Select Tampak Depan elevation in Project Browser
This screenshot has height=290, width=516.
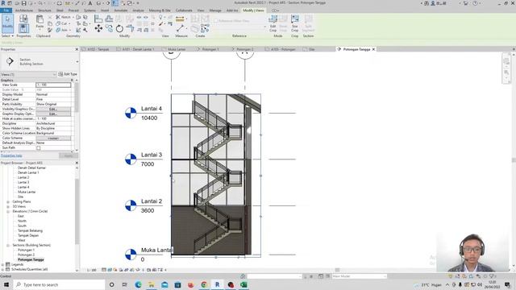click(x=28, y=235)
